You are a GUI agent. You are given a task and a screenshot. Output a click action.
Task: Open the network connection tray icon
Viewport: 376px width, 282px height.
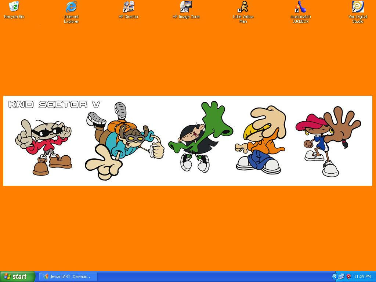(x=341, y=276)
